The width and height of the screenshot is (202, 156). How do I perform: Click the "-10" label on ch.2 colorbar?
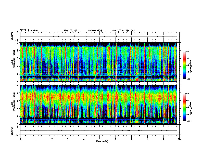pyautogui.click(x=188, y=121)
